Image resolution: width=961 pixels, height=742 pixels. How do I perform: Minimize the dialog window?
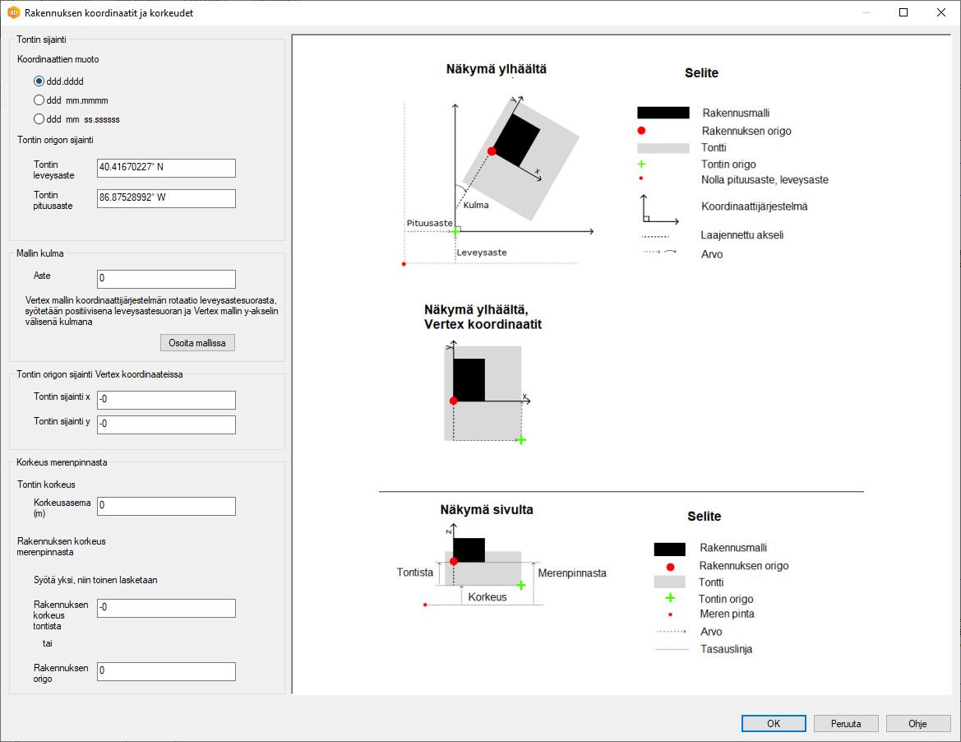[866, 13]
